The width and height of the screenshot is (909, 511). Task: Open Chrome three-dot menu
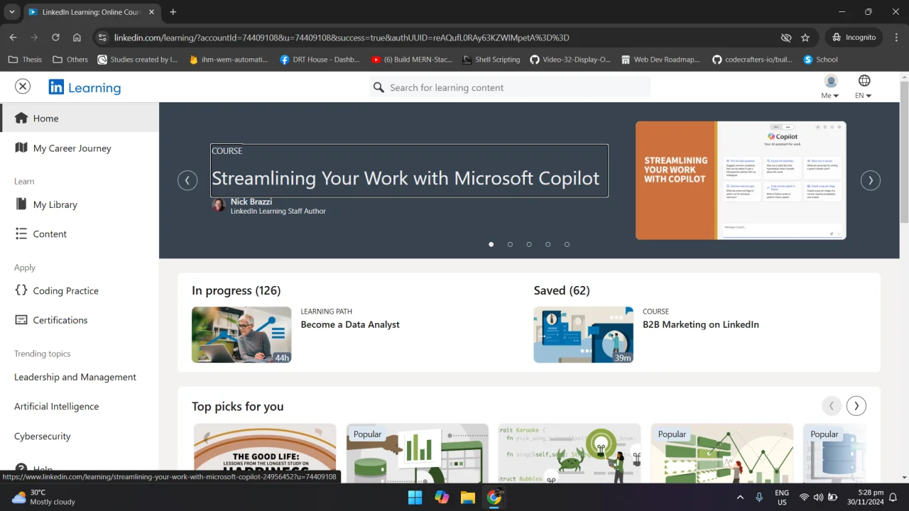tap(896, 38)
